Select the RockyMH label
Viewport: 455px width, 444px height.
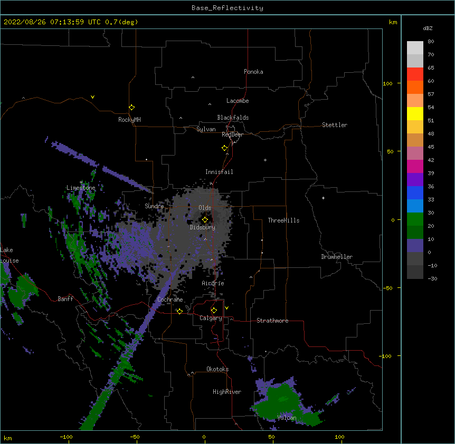(x=129, y=120)
